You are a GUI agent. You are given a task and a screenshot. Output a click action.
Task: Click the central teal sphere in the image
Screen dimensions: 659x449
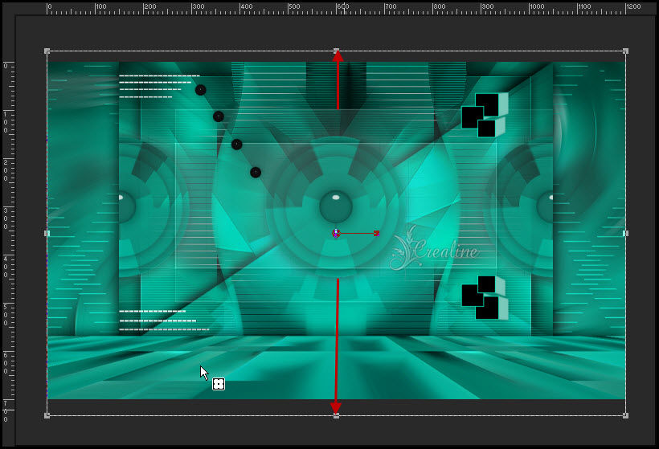[336, 206]
